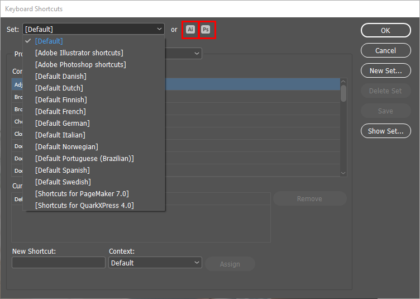Select [Default Portuguese (Brazilian)] set
The width and height of the screenshot is (420, 299).
click(94, 159)
